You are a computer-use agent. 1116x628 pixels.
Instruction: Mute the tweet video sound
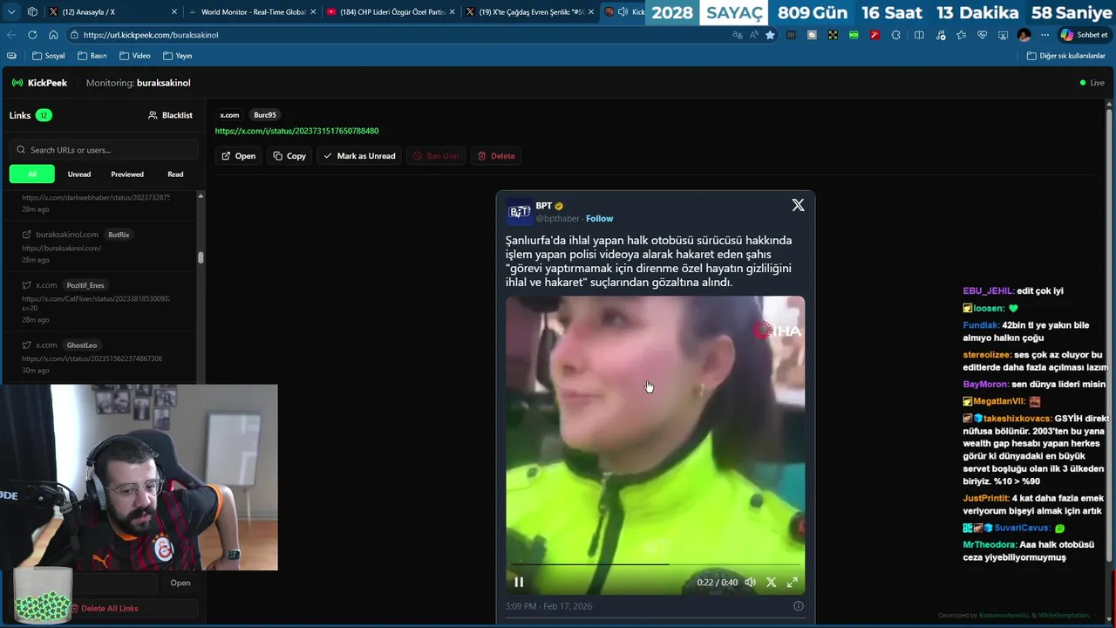click(750, 582)
